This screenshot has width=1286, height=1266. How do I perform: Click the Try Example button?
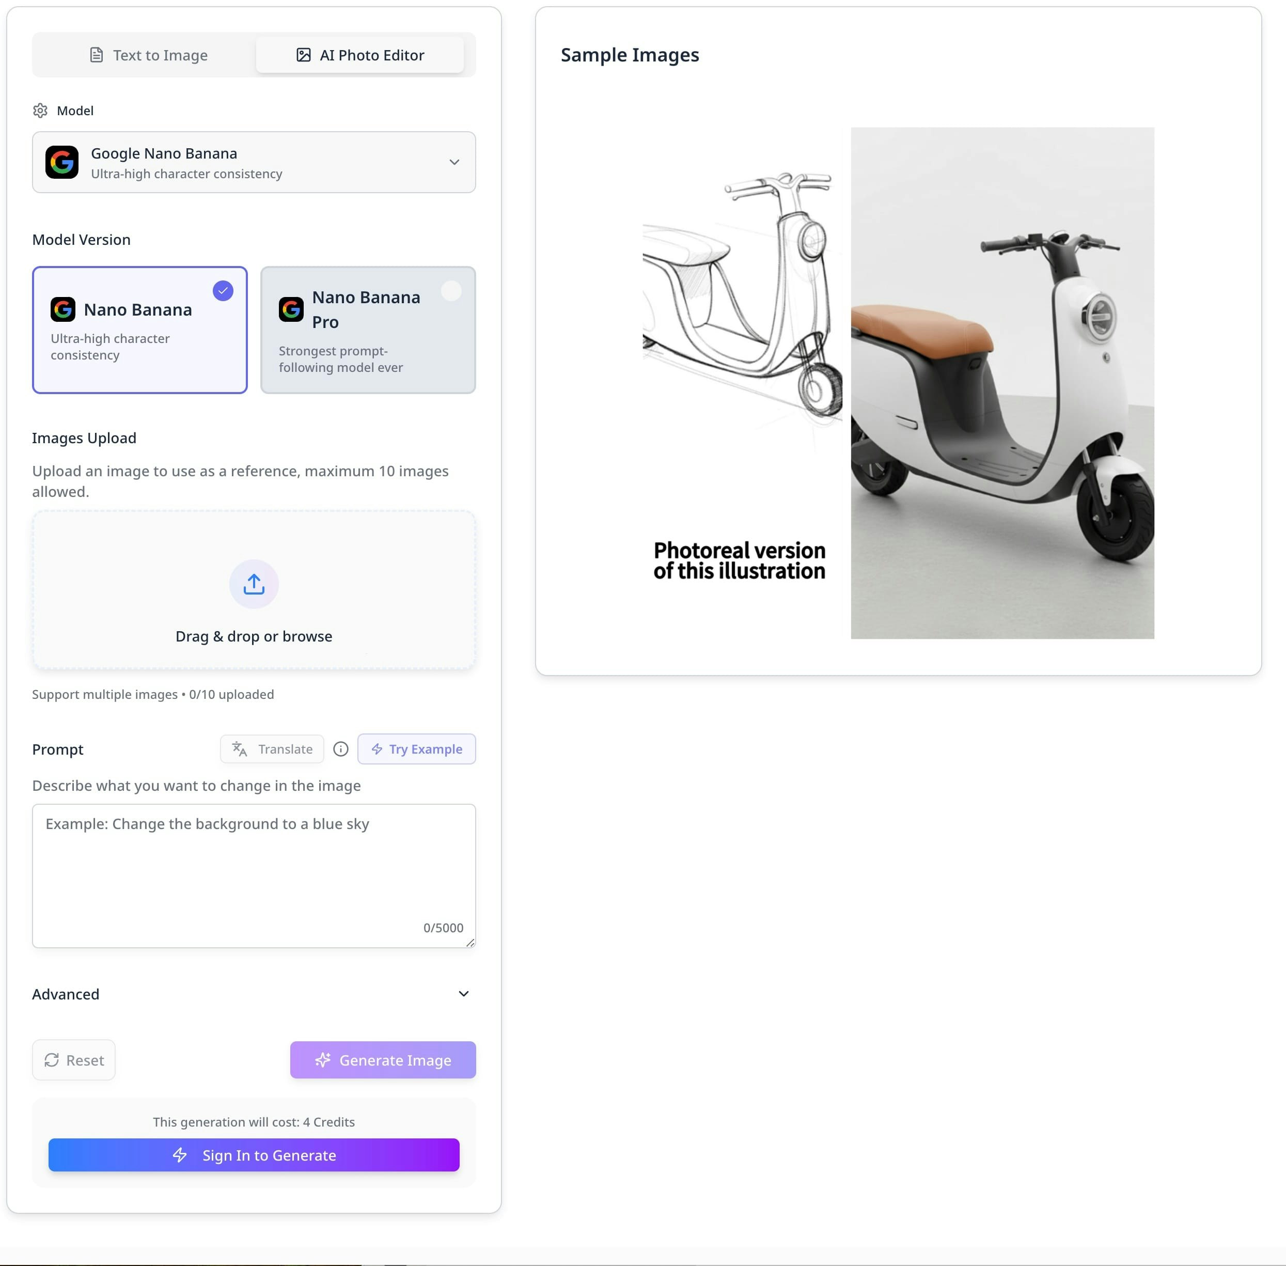[416, 748]
